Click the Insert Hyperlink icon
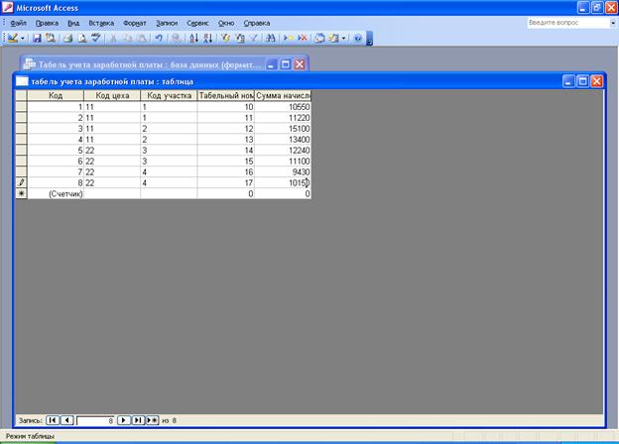Image resolution: width=619 pixels, height=444 pixels. coord(177,38)
